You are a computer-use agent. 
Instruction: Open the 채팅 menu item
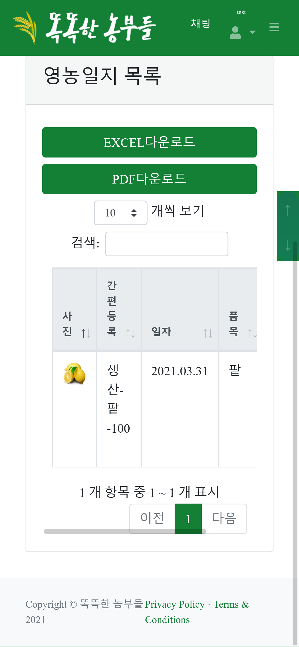coord(201,24)
